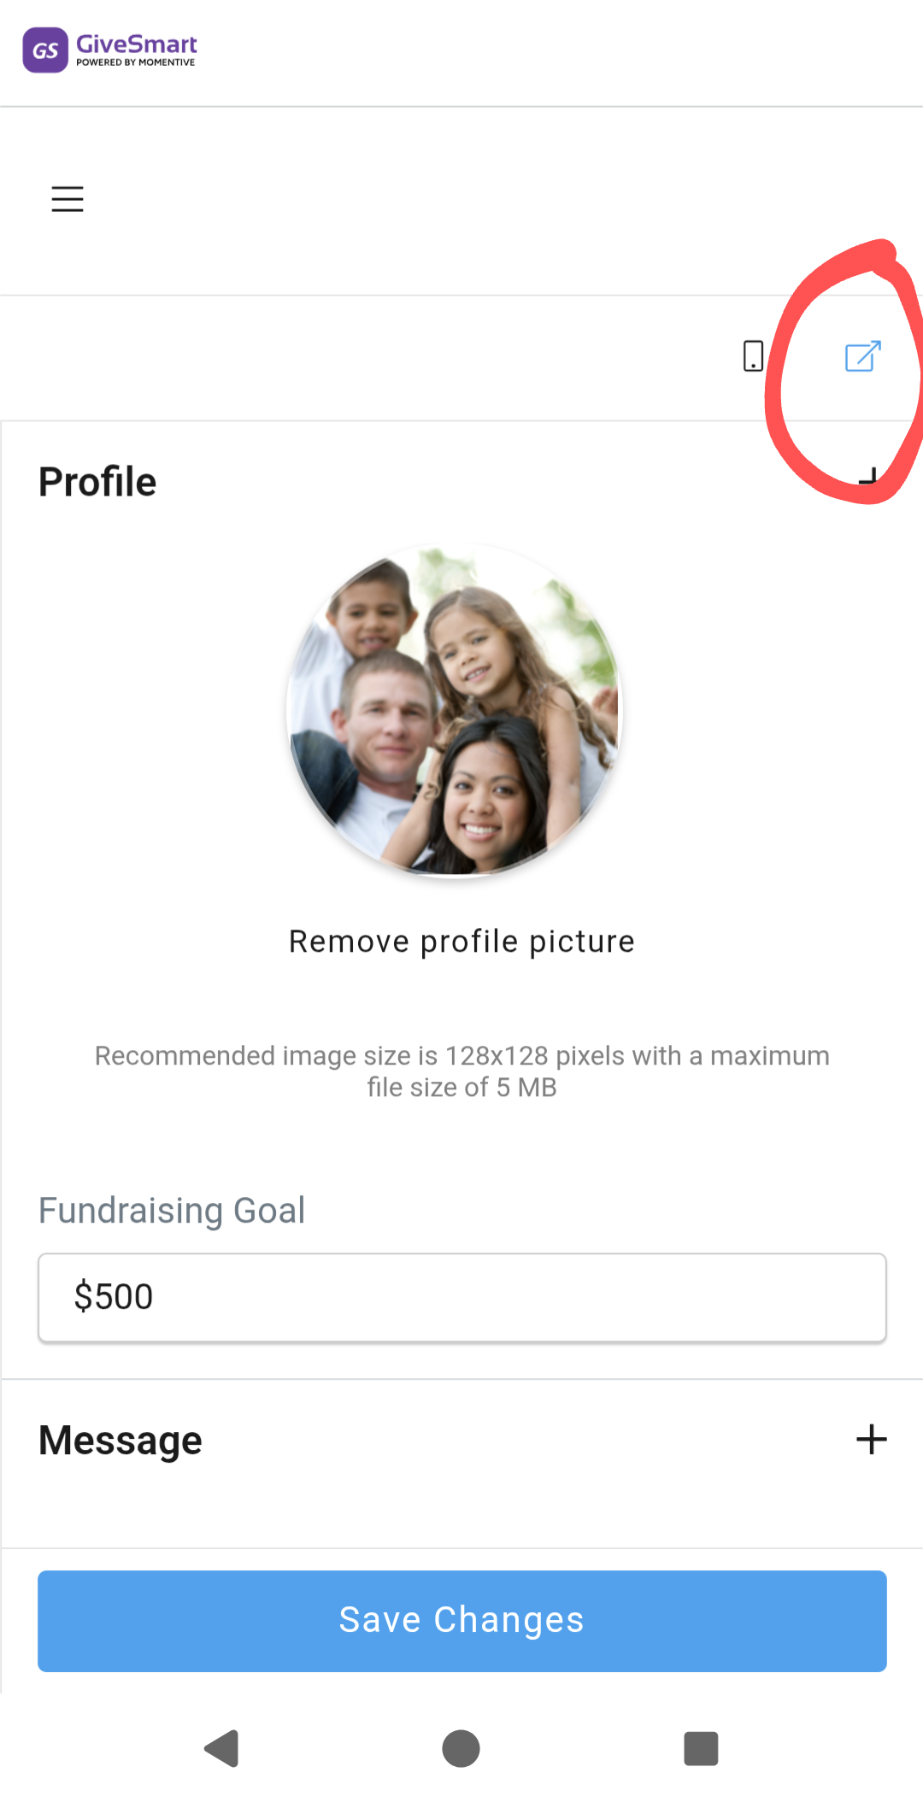
Task: Click the Message section heading
Action: 121,1441
